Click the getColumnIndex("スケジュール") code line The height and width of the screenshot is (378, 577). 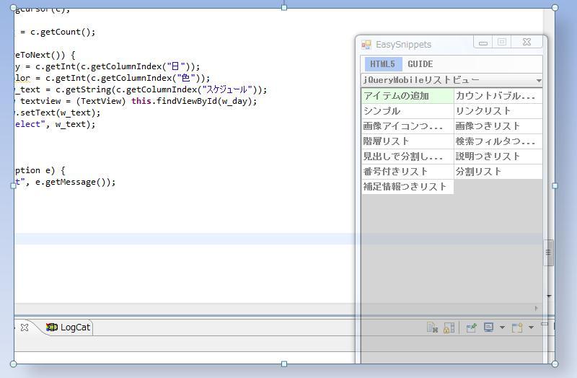tap(141, 89)
